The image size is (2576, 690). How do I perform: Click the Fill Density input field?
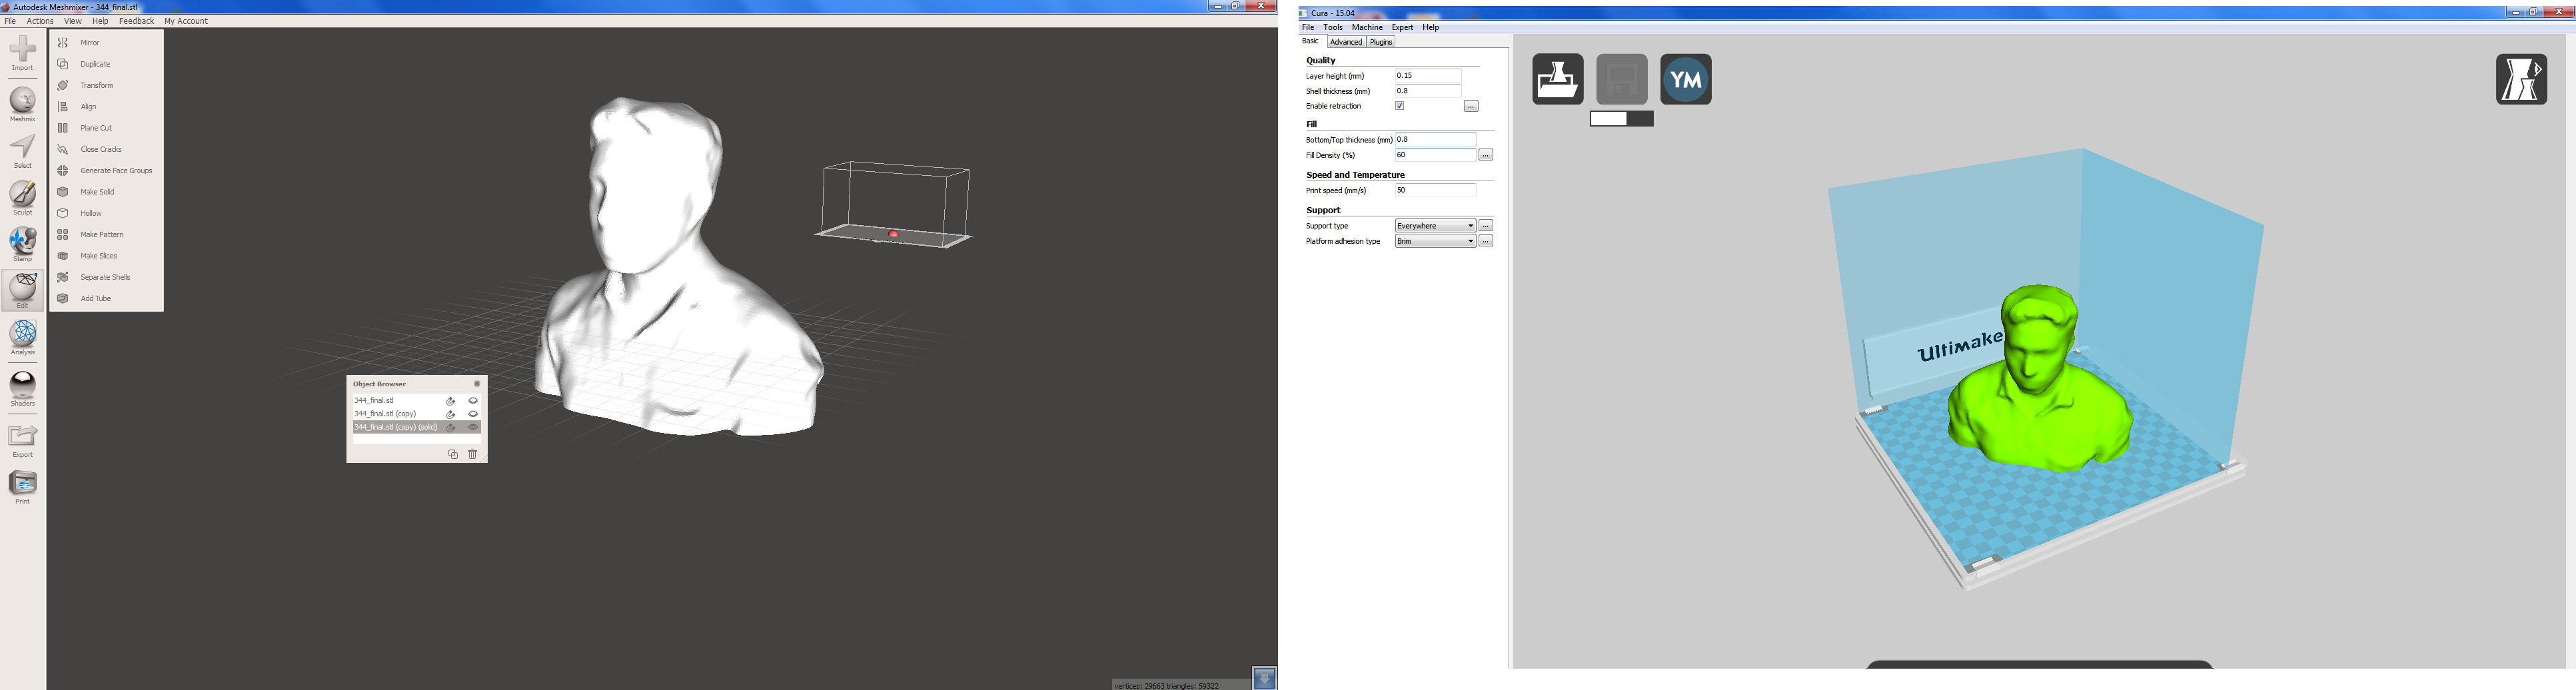[x=1435, y=155]
